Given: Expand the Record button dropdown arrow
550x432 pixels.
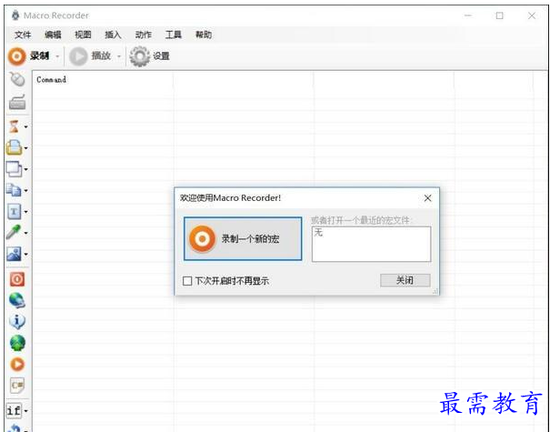Looking at the screenshot, I should 57,56.
